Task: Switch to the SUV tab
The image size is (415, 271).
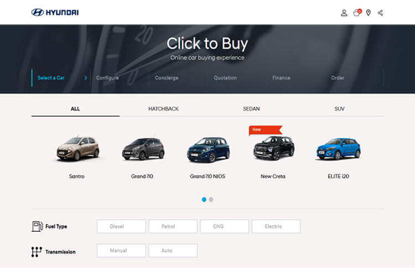Action: click(x=339, y=109)
